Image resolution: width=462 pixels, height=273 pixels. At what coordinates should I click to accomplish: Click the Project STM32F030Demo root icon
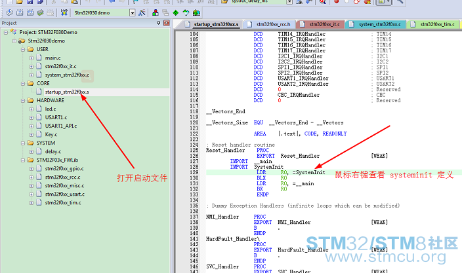pos(13,31)
